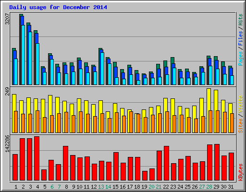Click the yellow visits bar for day 28

pyautogui.click(x=209, y=110)
